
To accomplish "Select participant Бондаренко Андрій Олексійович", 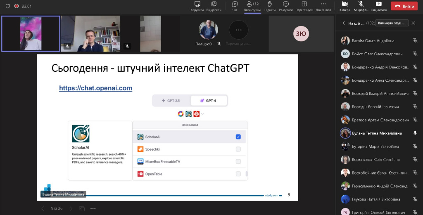I will coord(379,67).
